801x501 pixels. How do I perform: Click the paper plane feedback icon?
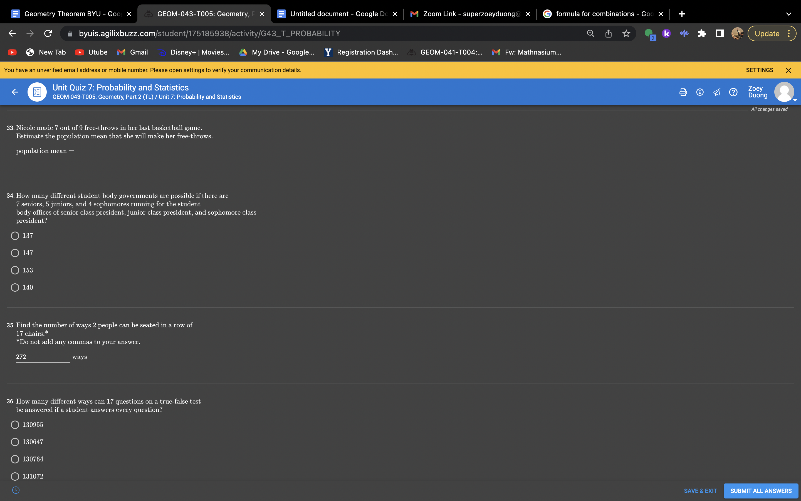(716, 92)
